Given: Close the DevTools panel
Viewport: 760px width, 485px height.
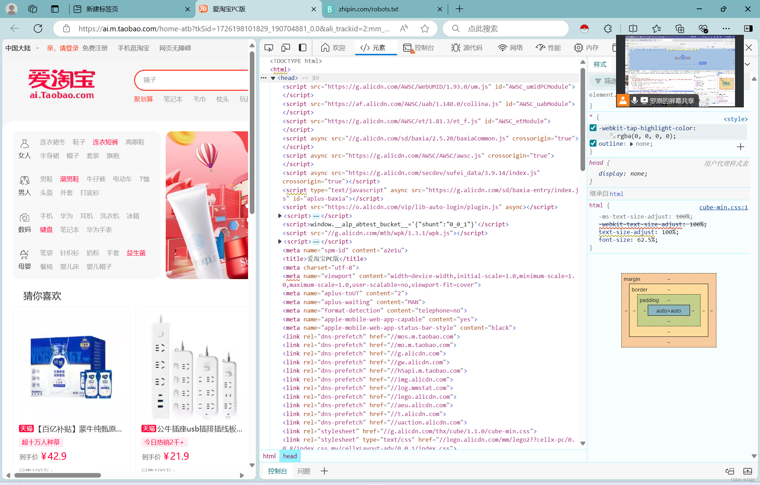Looking at the screenshot, I should click(x=749, y=48).
